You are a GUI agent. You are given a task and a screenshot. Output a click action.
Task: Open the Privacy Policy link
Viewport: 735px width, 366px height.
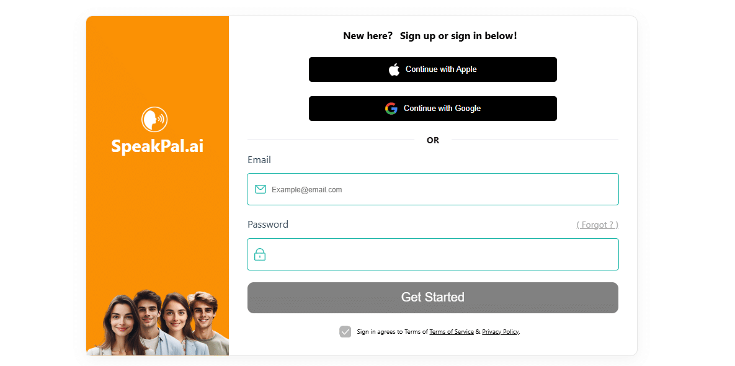(500, 332)
